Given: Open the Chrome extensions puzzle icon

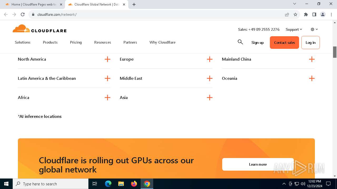Looking at the screenshot, I should coord(306,14).
